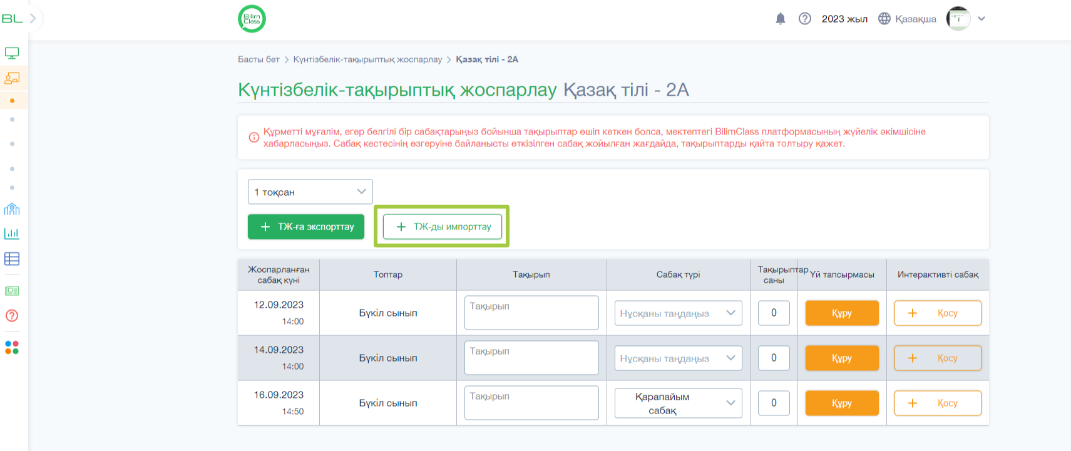This screenshot has width=1071, height=451.
Task: Click topic count field in 14.09.2023 row
Action: coord(774,358)
